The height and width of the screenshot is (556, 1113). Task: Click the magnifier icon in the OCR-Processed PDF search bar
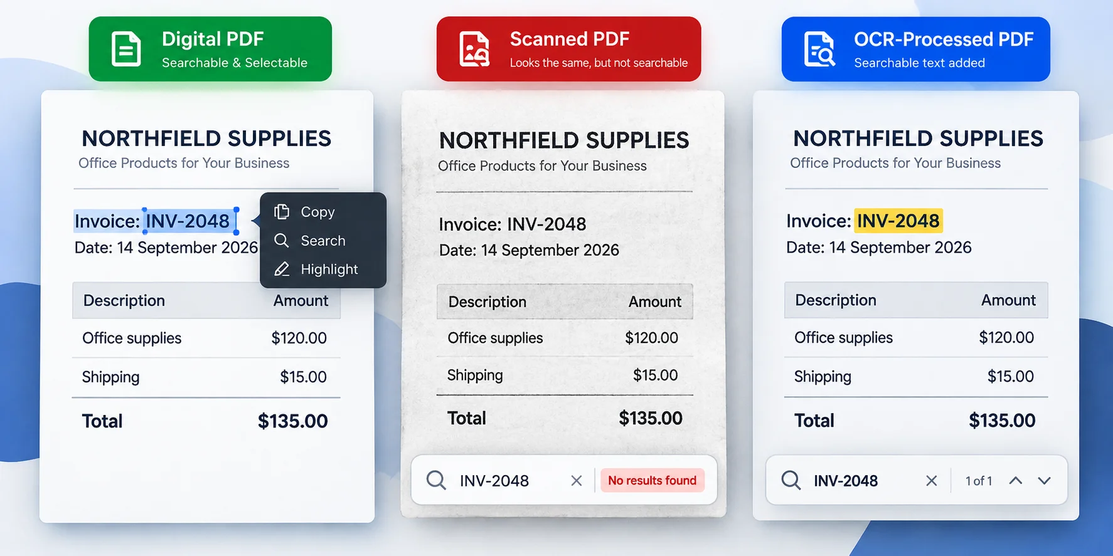pyautogui.click(x=791, y=481)
